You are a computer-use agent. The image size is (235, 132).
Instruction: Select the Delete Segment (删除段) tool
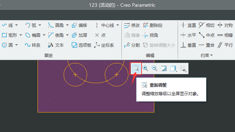tap(153, 25)
